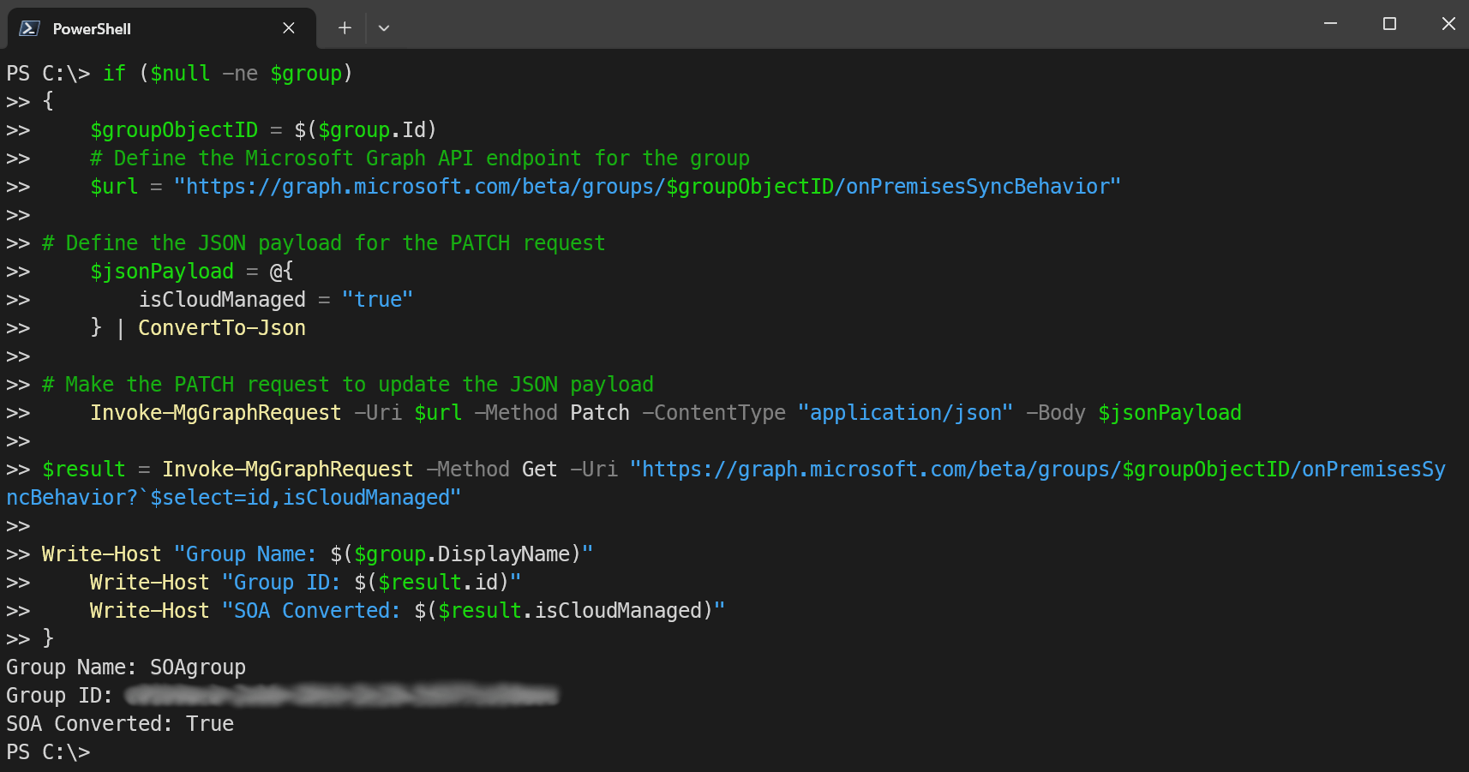Click the ConvertTo-Json cmdlet text
This screenshot has height=772, width=1469.
(222, 328)
